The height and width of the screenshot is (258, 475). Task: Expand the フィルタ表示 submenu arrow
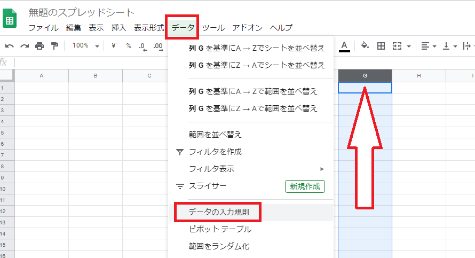pos(322,169)
